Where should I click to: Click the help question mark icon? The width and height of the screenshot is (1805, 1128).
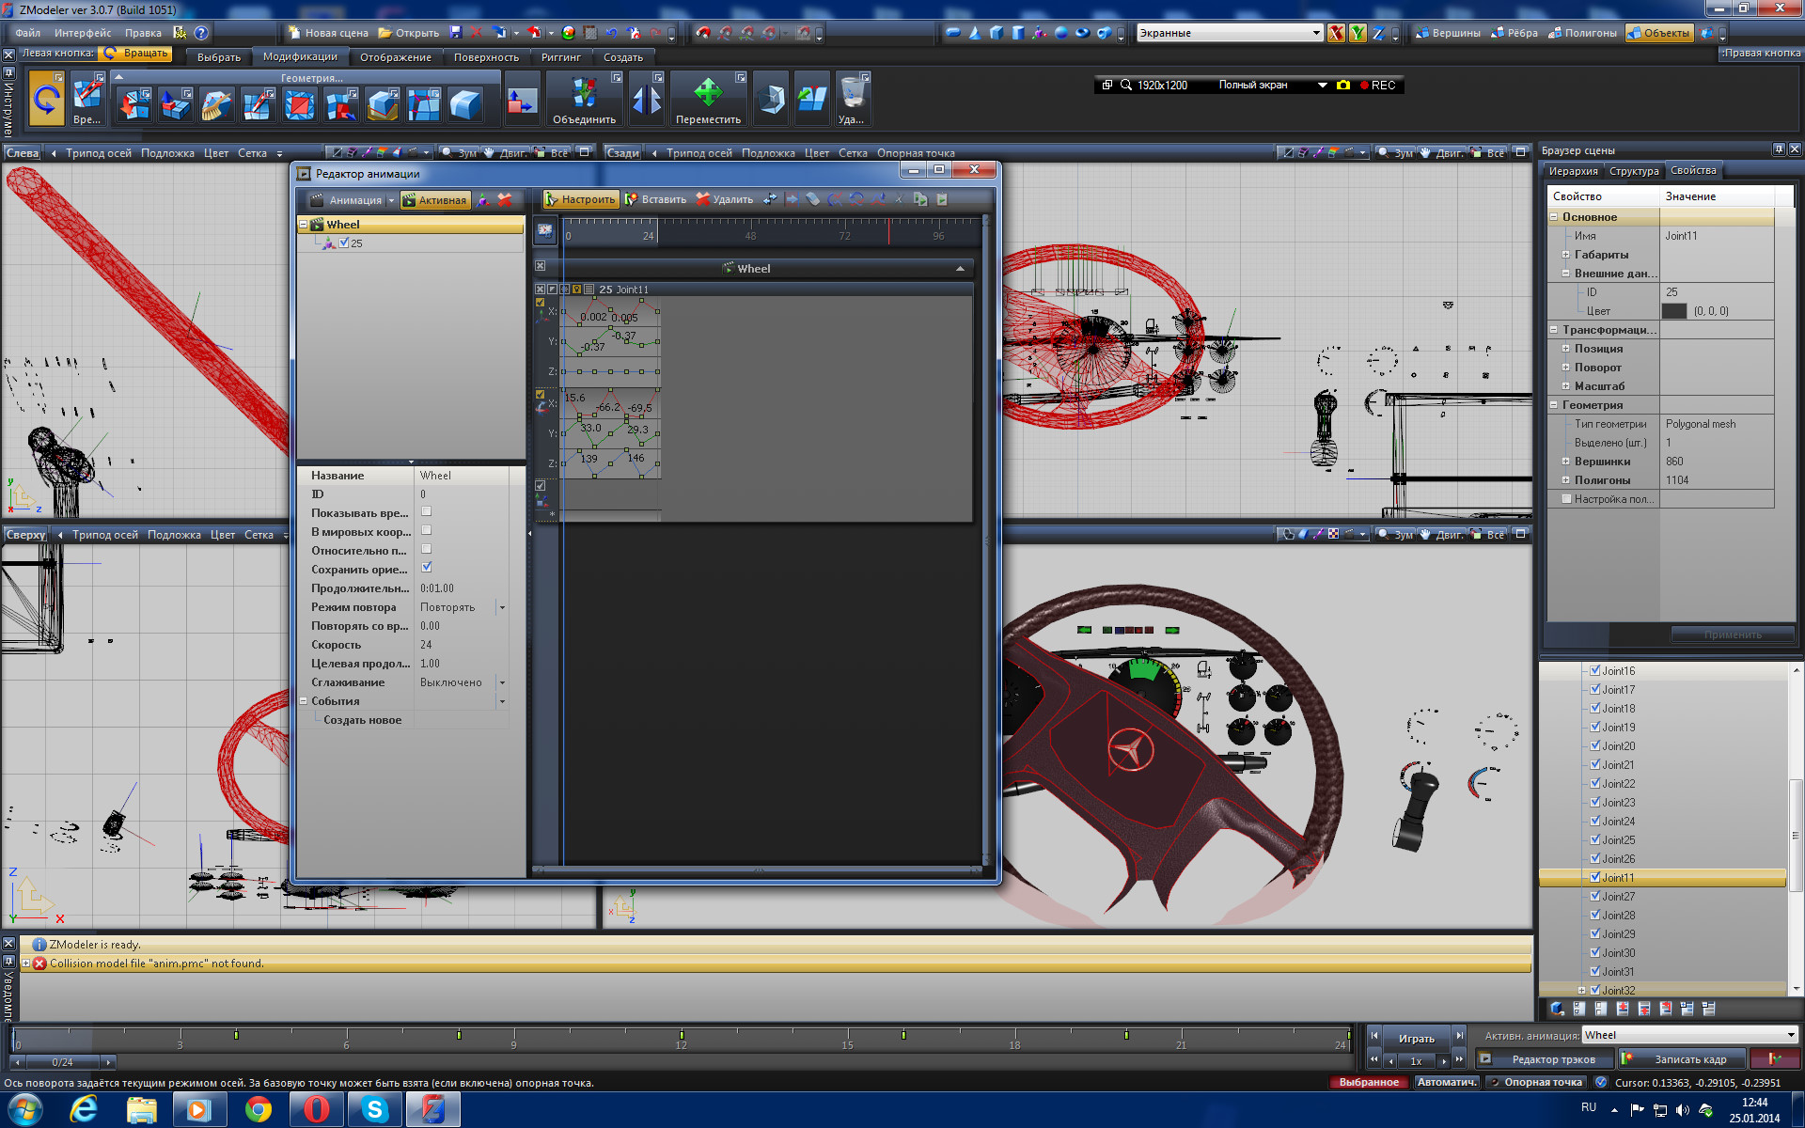click(201, 33)
